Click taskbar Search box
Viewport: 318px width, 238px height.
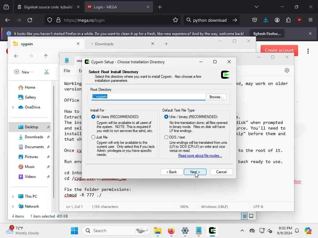tap(116, 231)
